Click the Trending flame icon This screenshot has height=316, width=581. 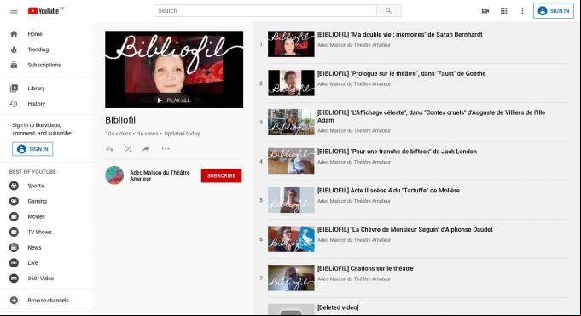click(x=14, y=49)
